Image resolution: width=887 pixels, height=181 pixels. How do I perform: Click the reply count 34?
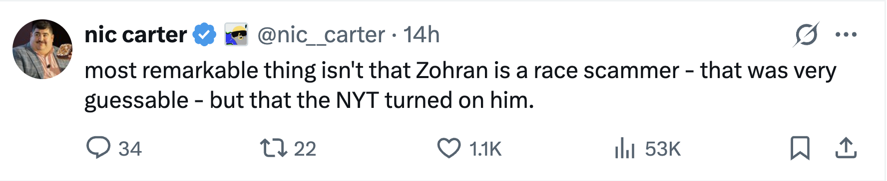[130, 149]
